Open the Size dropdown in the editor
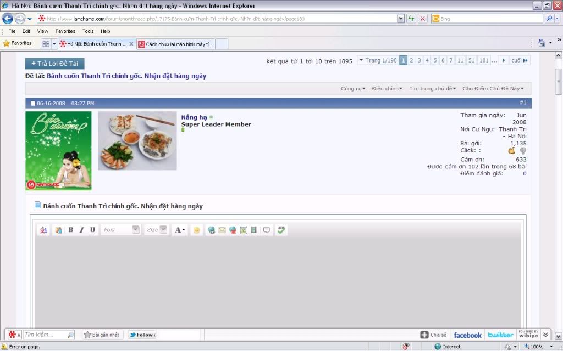This screenshot has width=563, height=351. [x=156, y=230]
